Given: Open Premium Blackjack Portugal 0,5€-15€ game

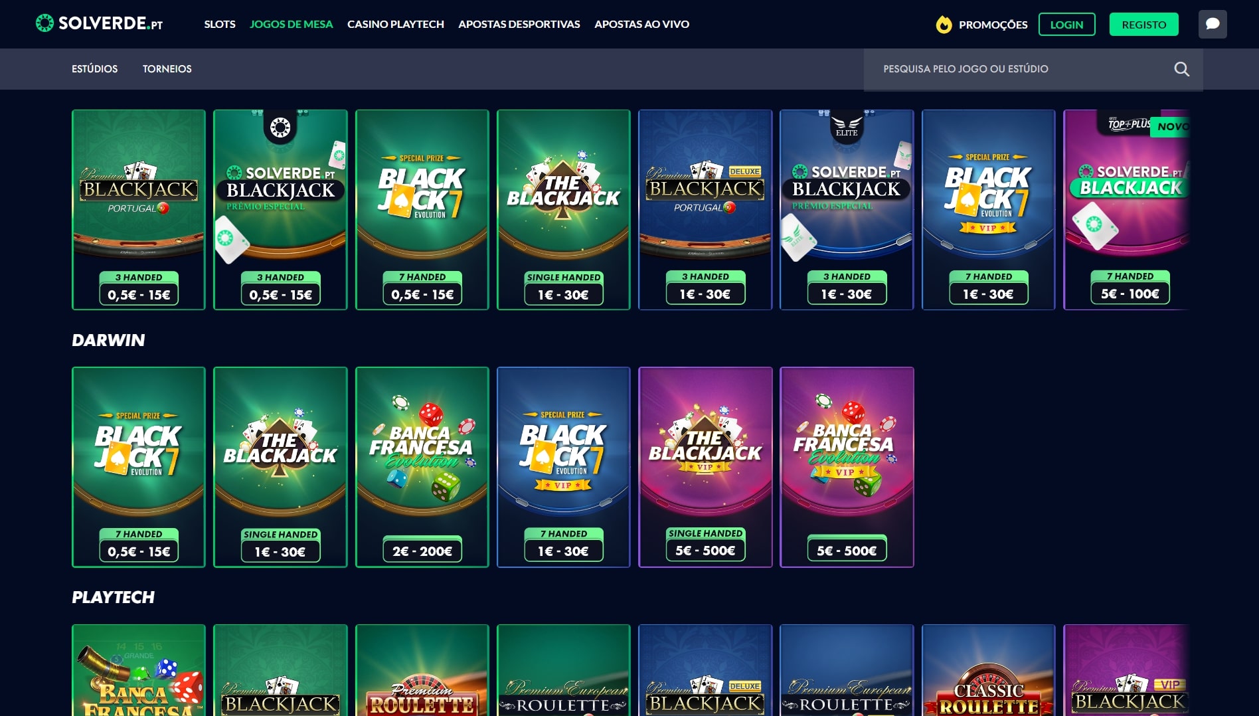Looking at the screenshot, I should pos(139,210).
